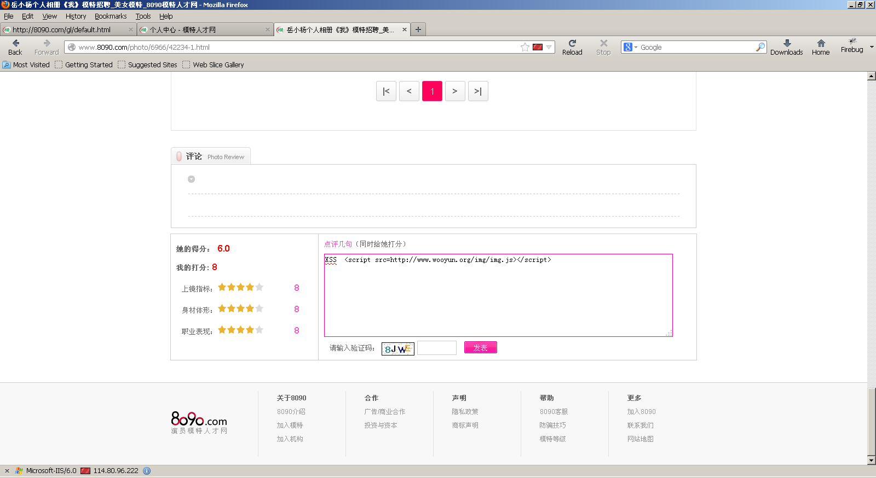This screenshot has height=478, width=876.
Task: Expand the toolbar overflow arrow after Firebug
Action: tap(872, 47)
